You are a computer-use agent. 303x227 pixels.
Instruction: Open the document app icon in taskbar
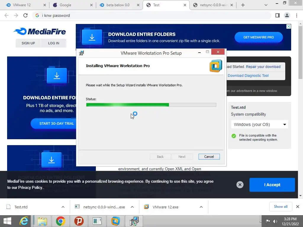click(x=97, y=221)
